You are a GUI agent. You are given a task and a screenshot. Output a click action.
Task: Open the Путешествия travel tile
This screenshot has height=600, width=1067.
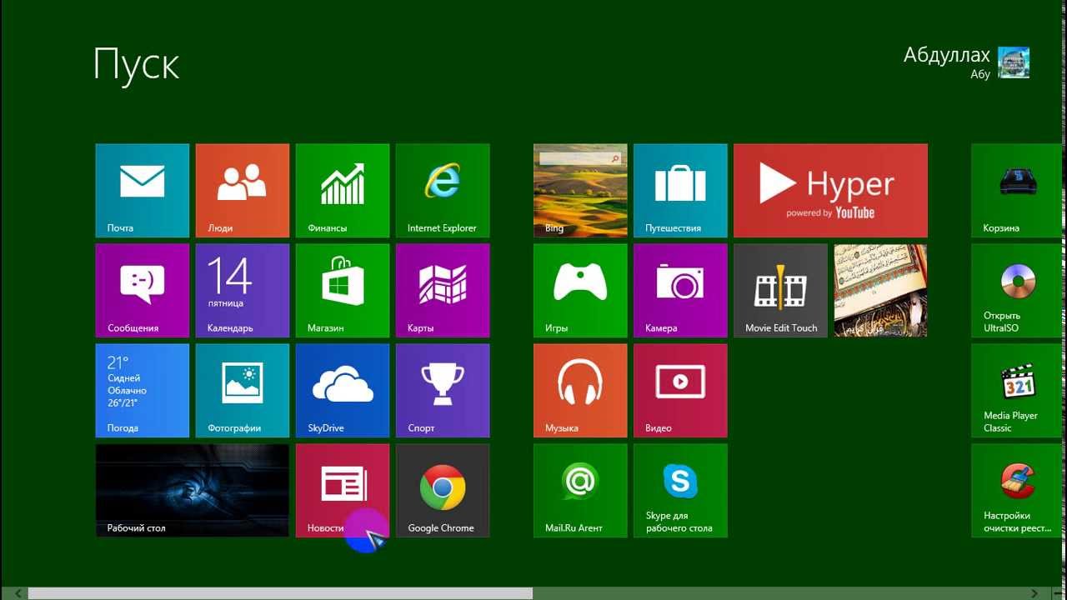coord(681,191)
